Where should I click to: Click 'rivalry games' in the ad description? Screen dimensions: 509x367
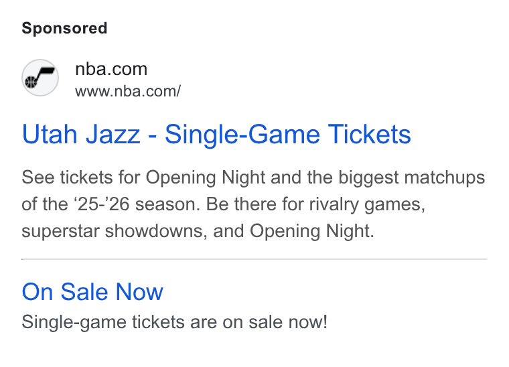[x=367, y=204]
